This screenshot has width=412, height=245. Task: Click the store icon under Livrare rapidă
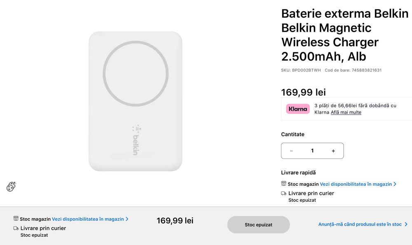pyautogui.click(x=283, y=184)
